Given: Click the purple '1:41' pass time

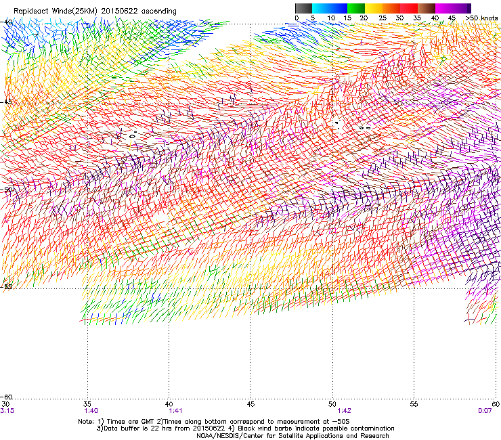Looking at the screenshot, I should click(176, 411).
